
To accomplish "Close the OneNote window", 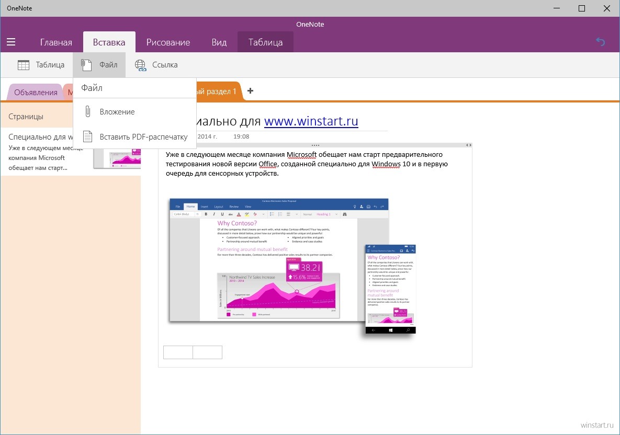I will 606,8.
